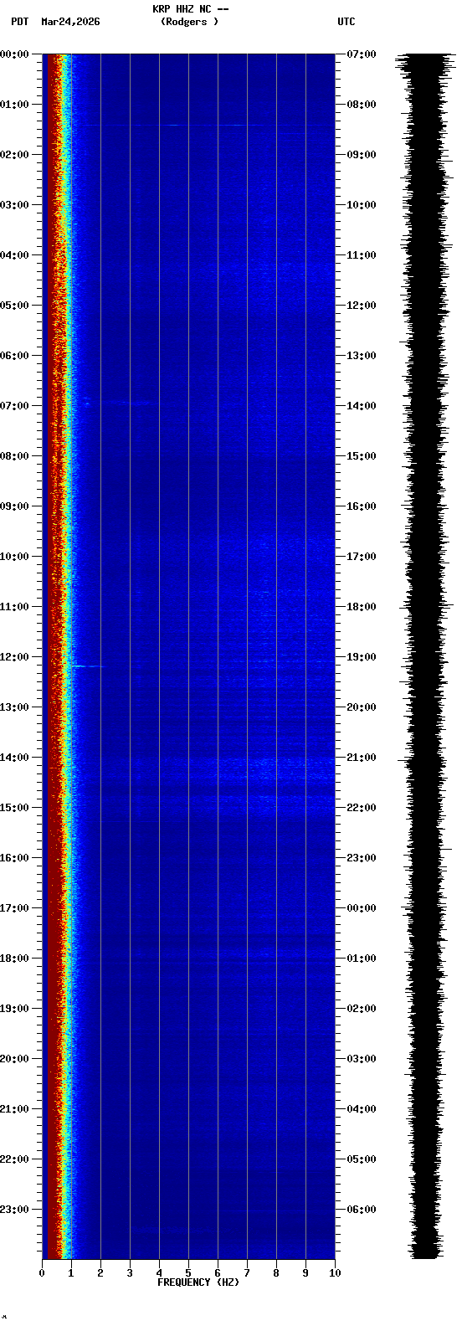Click the PDT '18:00' time label

[x=15, y=959]
